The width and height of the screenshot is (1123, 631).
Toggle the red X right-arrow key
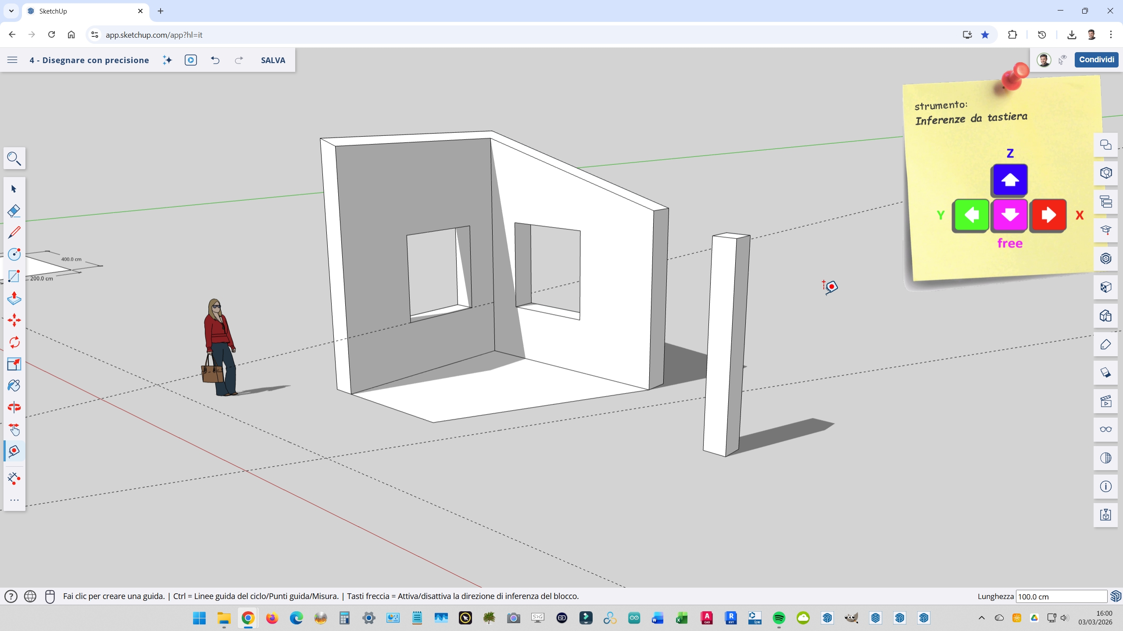click(x=1048, y=215)
